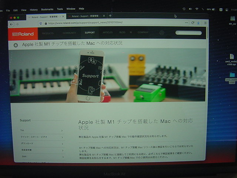Select the um2_mx9d v100 desktop folder

tap(231, 78)
